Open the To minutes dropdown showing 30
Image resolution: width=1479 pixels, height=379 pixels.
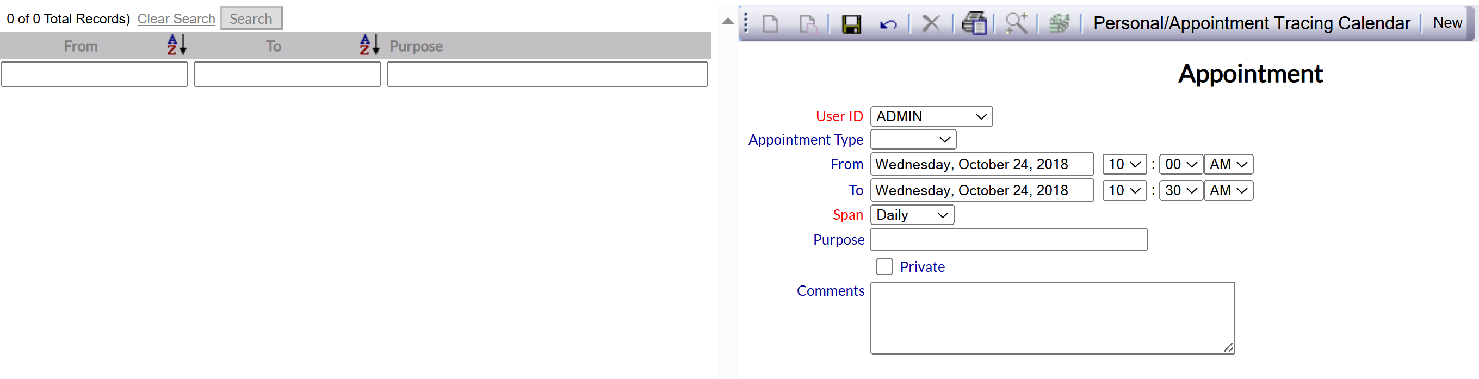click(x=1180, y=191)
